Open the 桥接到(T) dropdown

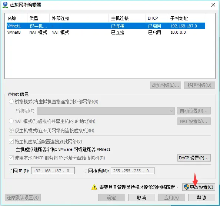tap(106, 111)
